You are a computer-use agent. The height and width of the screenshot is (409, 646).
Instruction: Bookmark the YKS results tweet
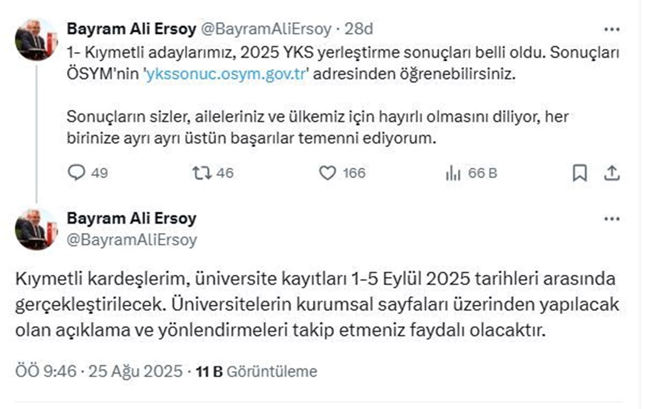(x=579, y=173)
